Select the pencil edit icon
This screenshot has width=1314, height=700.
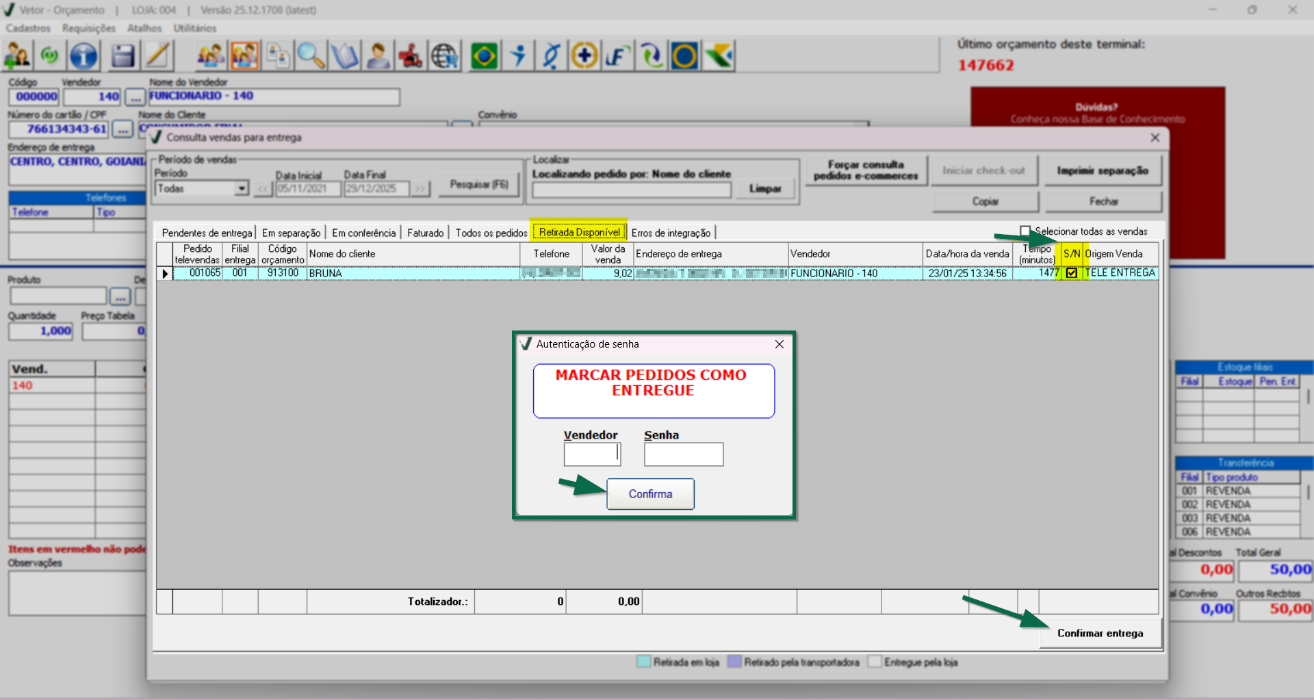[157, 56]
